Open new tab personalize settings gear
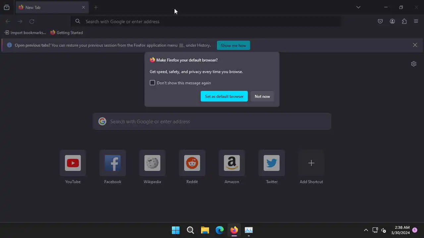The width and height of the screenshot is (424, 238). click(x=413, y=64)
